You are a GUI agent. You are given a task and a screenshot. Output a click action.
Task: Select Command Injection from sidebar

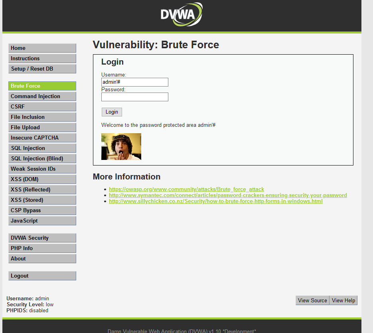click(x=42, y=97)
